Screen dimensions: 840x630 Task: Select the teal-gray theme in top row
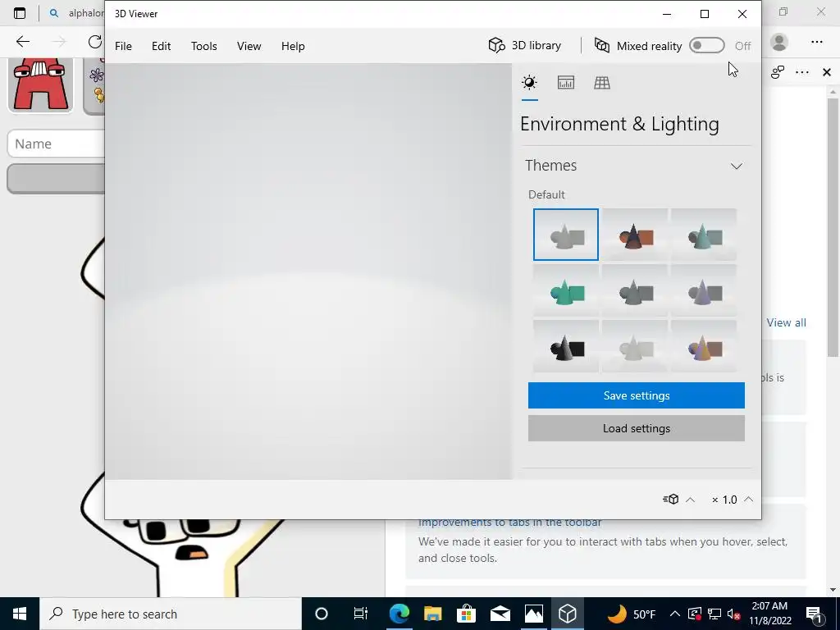coord(704,235)
